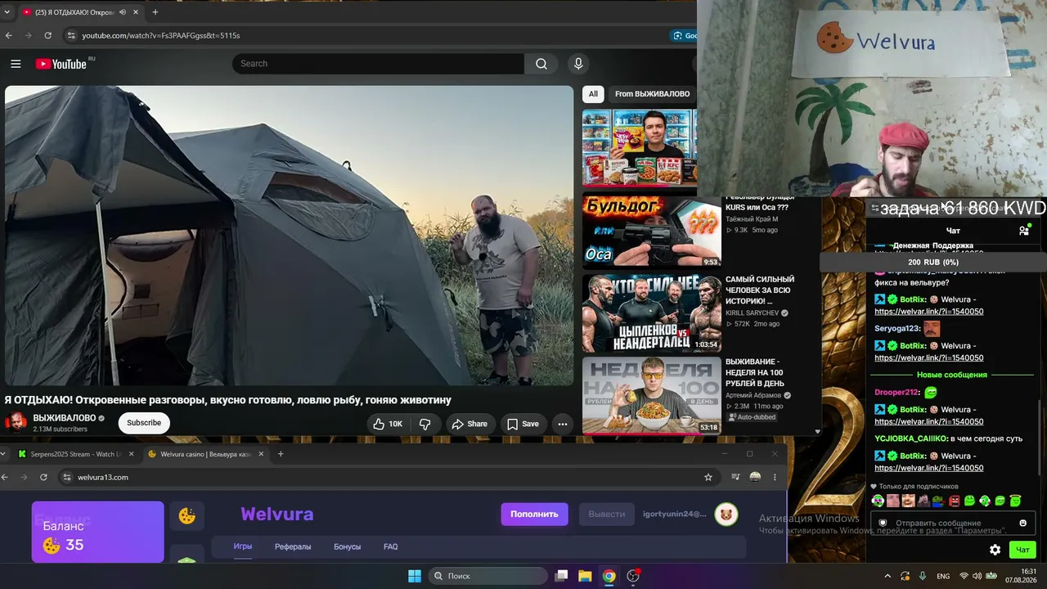Start voice search with the microphone icon
Screen dimensions: 1047x589
[x=578, y=64]
